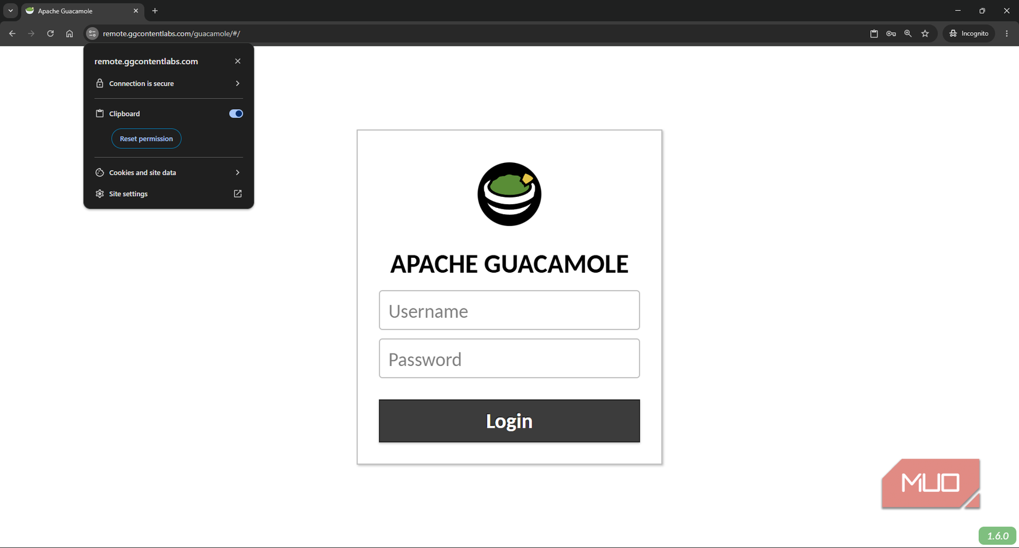Viewport: 1019px width, 548px height.
Task: Go to the home page icon
Action: click(x=69, y=33)
